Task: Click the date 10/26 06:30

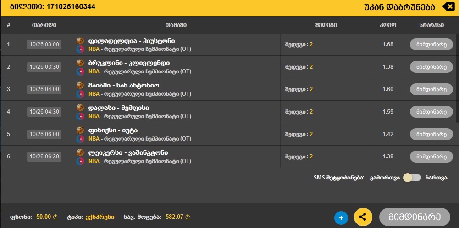Action: (44, 157)
